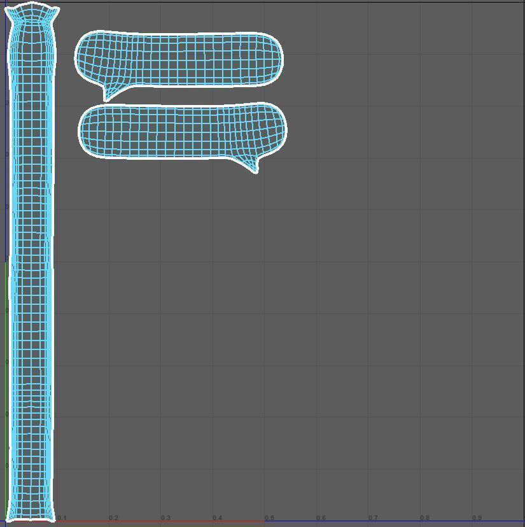525x527 pixels.
Task: Click the 0.9 grid axis label
Action: [477, 517]
